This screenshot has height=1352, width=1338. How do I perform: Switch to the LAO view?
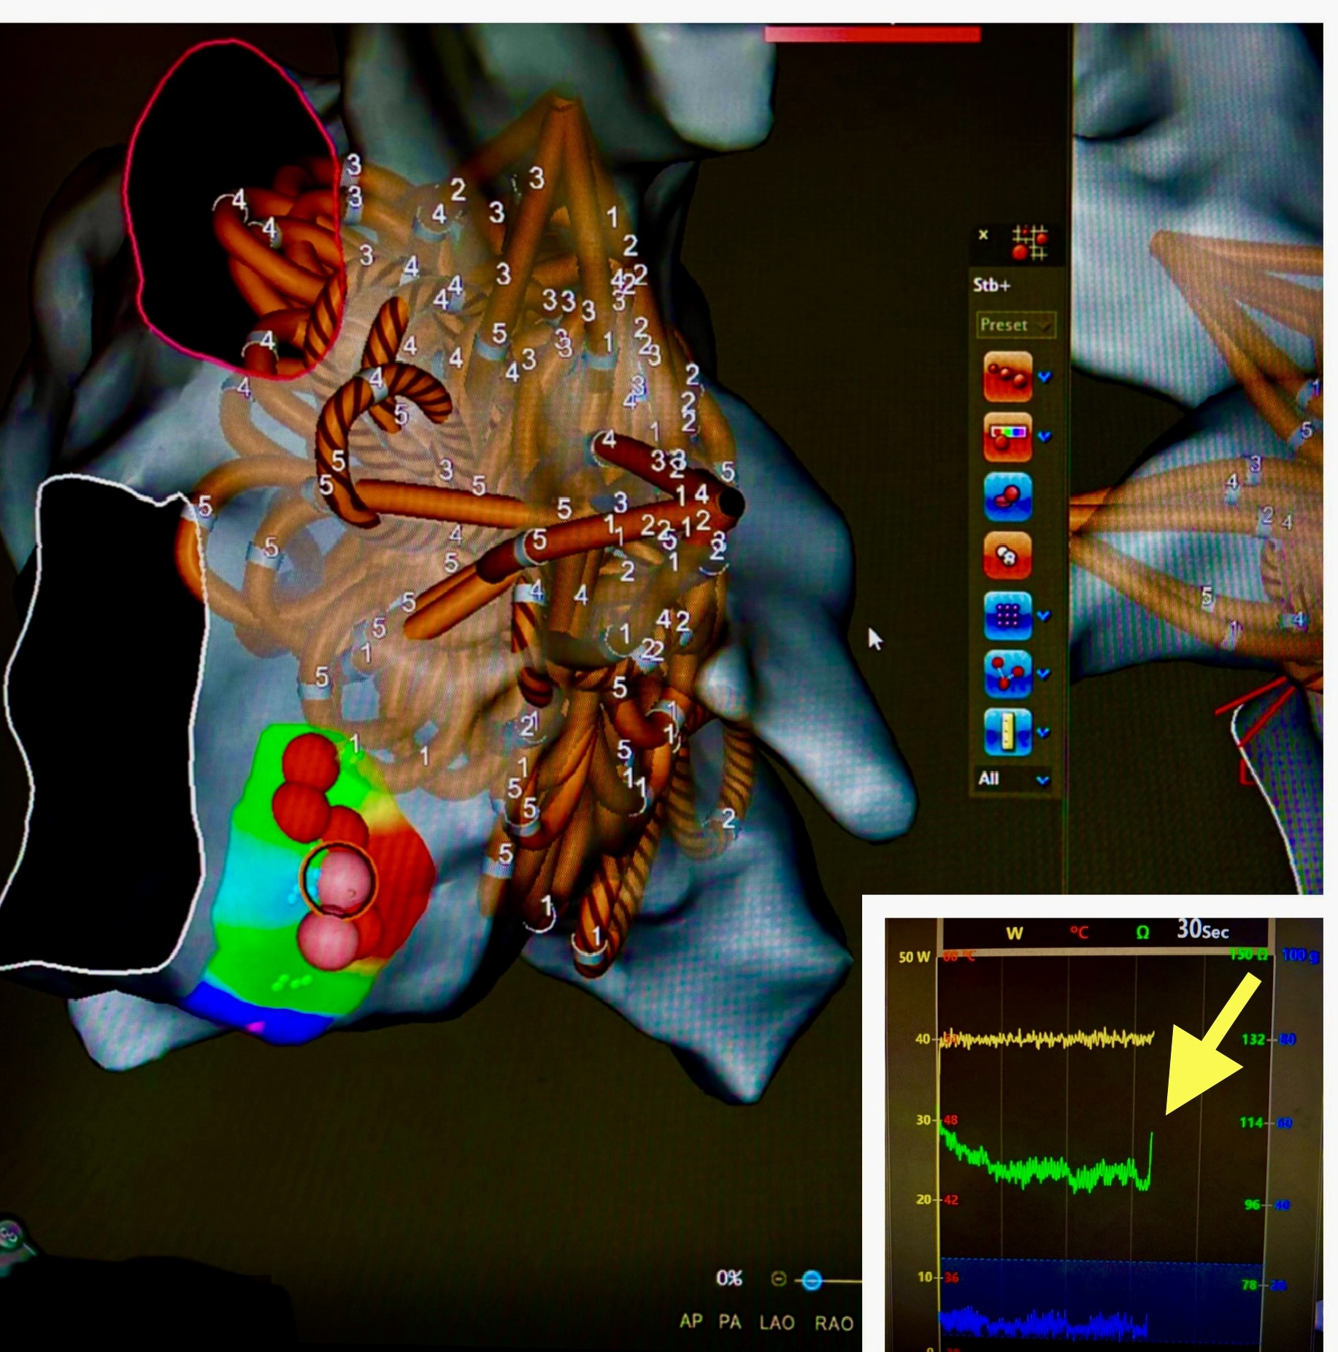(777, 1322)
